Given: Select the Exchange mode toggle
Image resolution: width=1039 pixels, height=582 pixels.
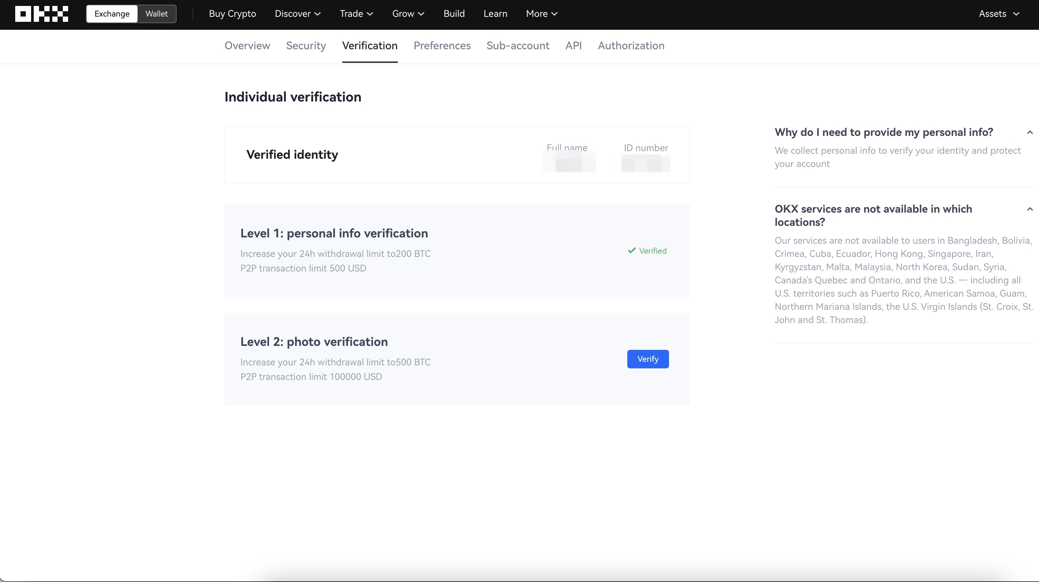Looking at the screenshot, I should click(x=112, y=14).
